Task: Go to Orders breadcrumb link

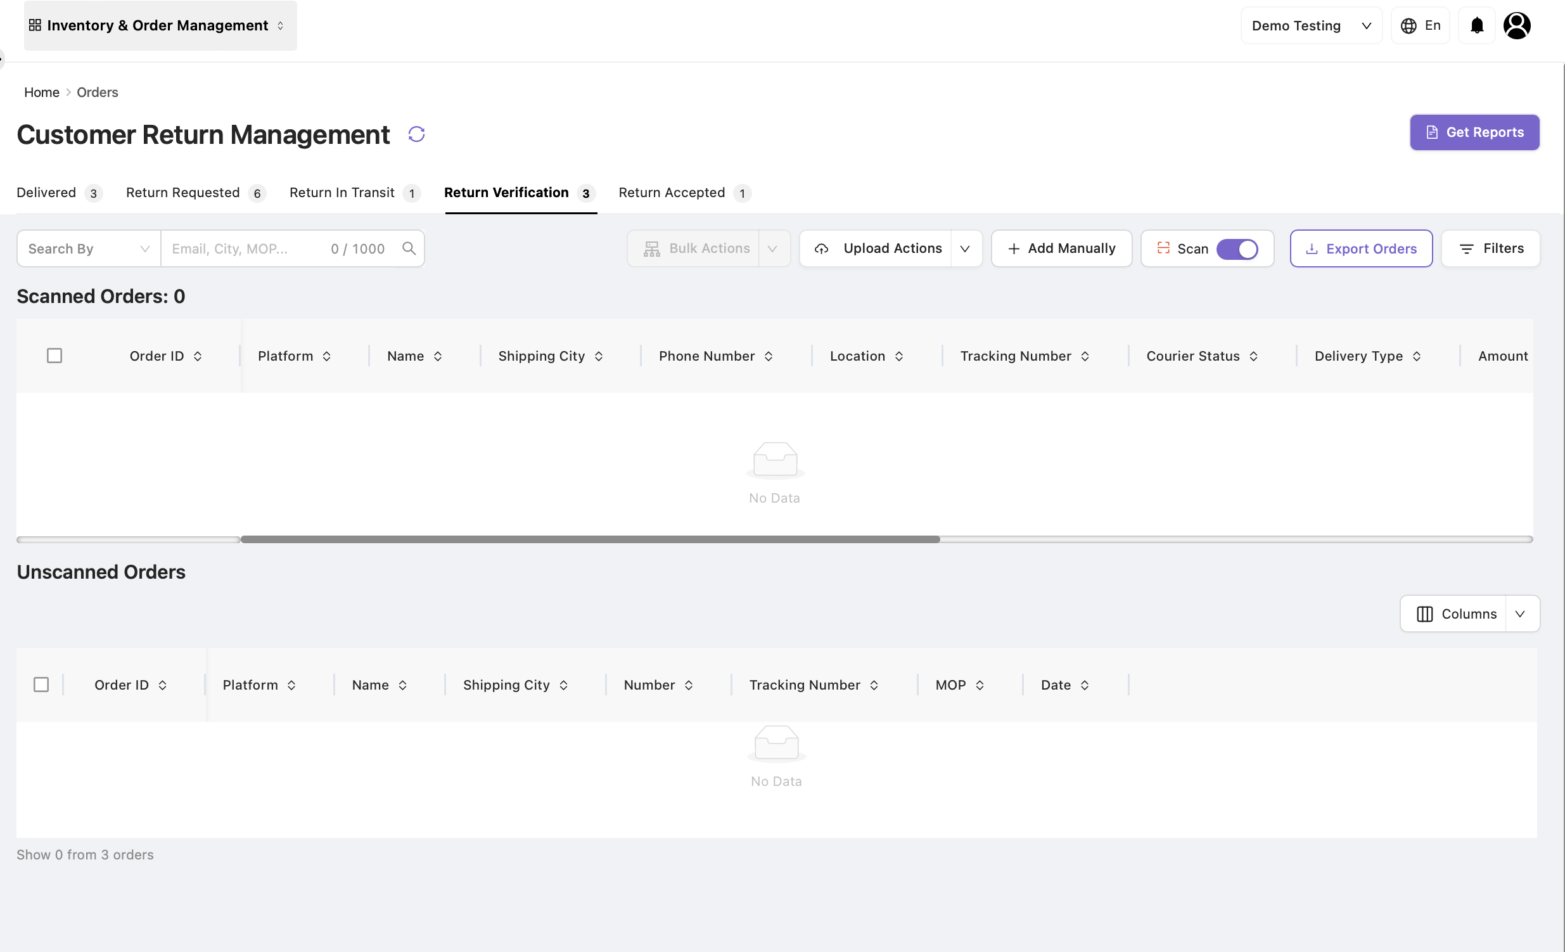Action: pos(97,92)
